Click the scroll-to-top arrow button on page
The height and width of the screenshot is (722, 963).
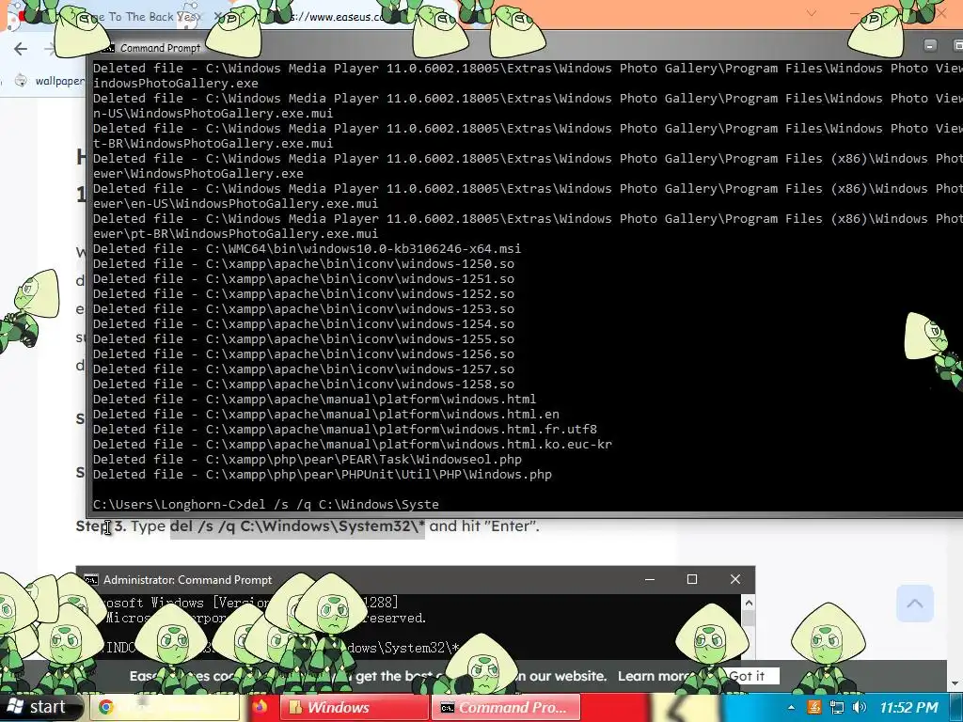point(914,604)
